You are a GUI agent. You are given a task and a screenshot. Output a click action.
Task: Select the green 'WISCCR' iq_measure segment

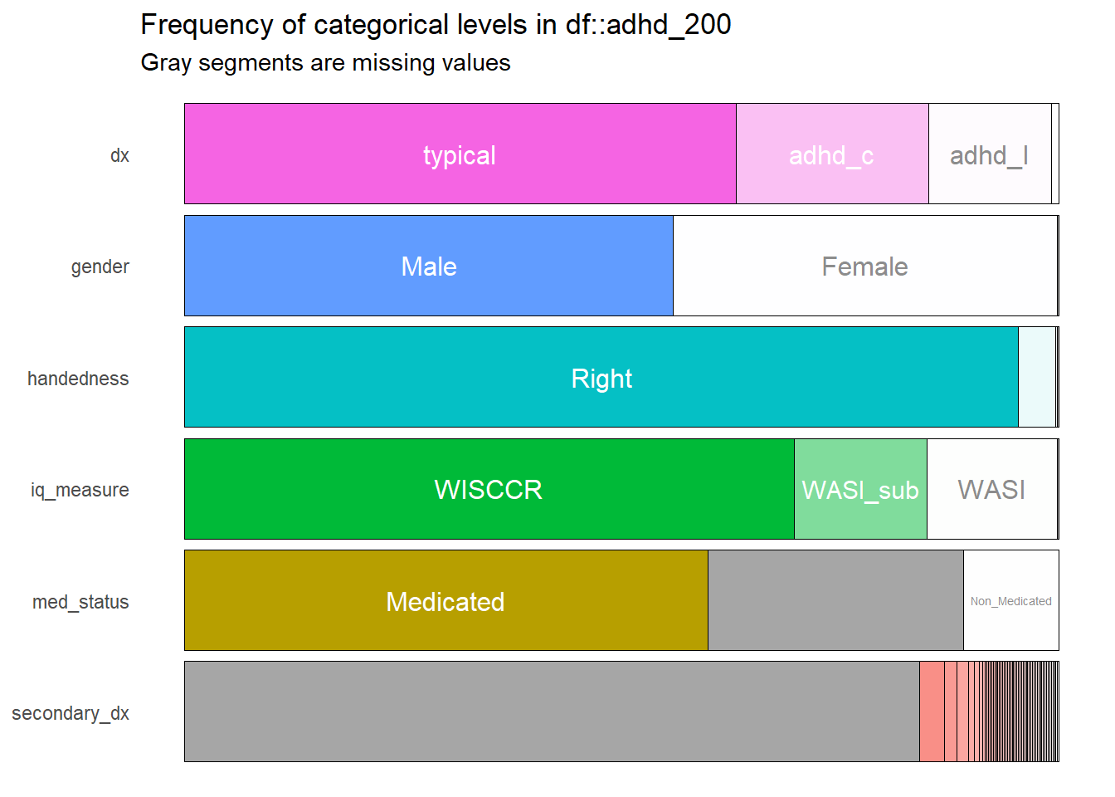pos(489,489)
